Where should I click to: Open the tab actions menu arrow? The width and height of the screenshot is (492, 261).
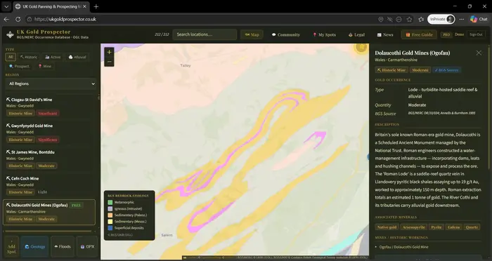[x=6, y=6]
